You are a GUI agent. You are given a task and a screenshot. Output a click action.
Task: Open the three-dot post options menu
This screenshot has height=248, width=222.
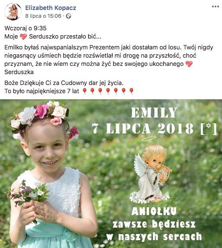[x=215, y=7]
